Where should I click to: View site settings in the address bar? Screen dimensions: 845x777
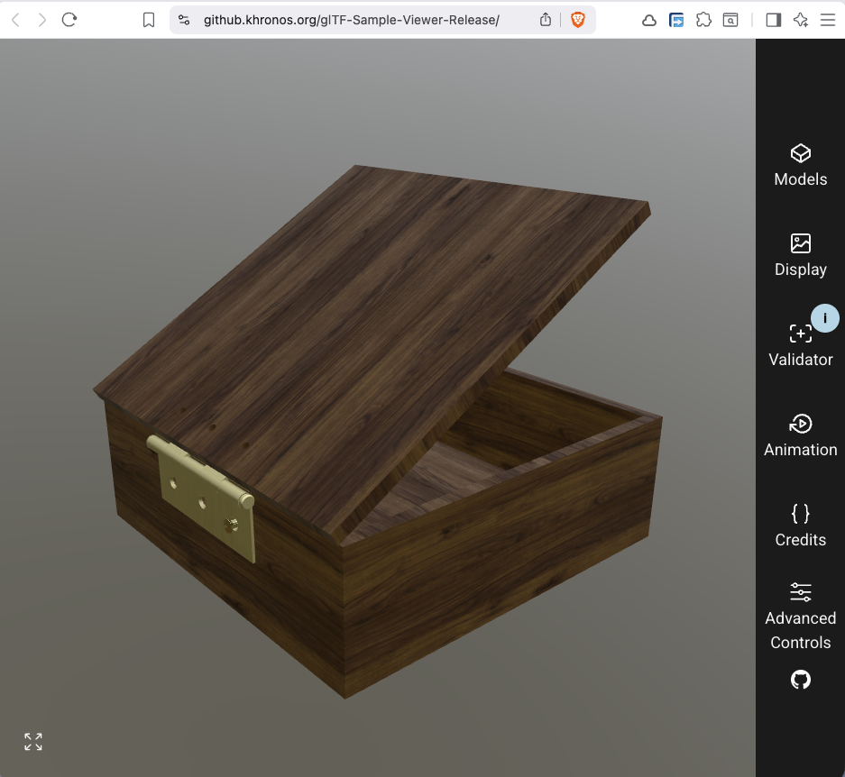click(184, 20)
